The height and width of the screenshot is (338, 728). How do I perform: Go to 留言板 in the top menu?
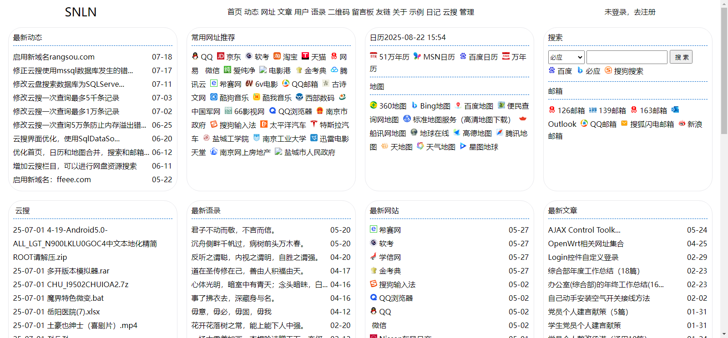363,12
